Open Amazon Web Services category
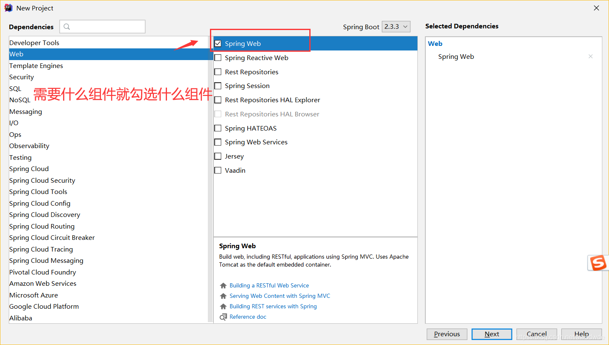609x345 pixels. (108, 284)
